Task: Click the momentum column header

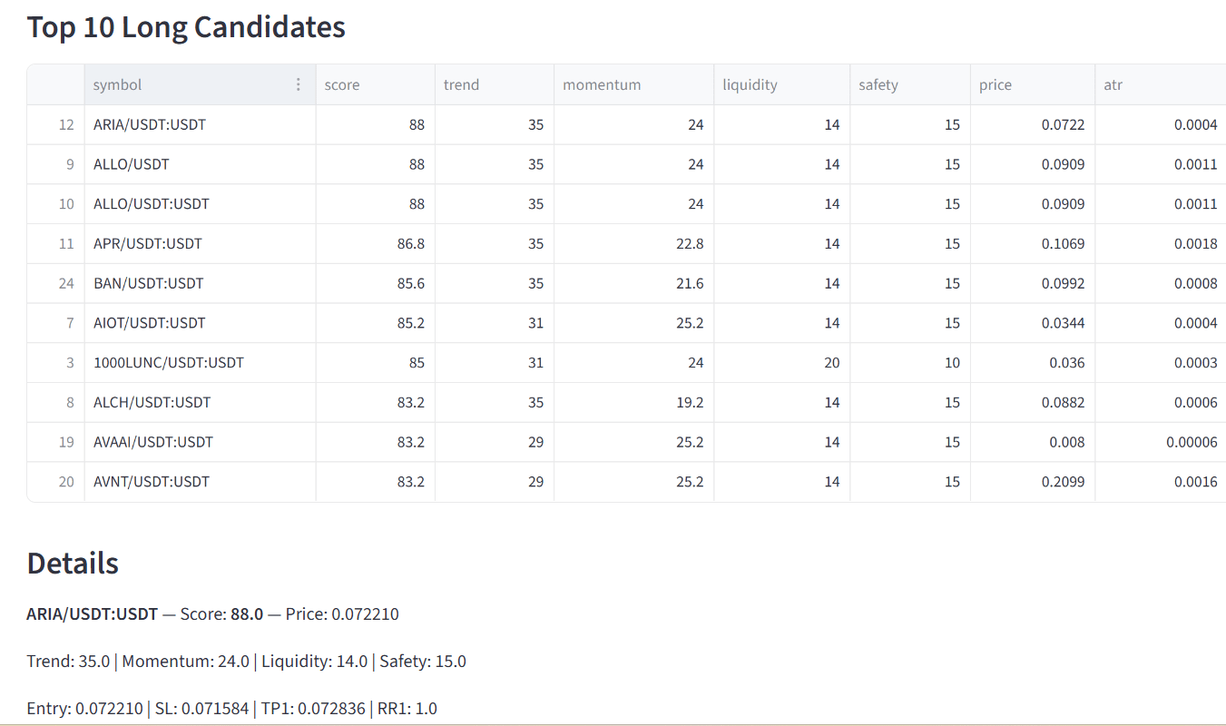Action: (634, 84)
